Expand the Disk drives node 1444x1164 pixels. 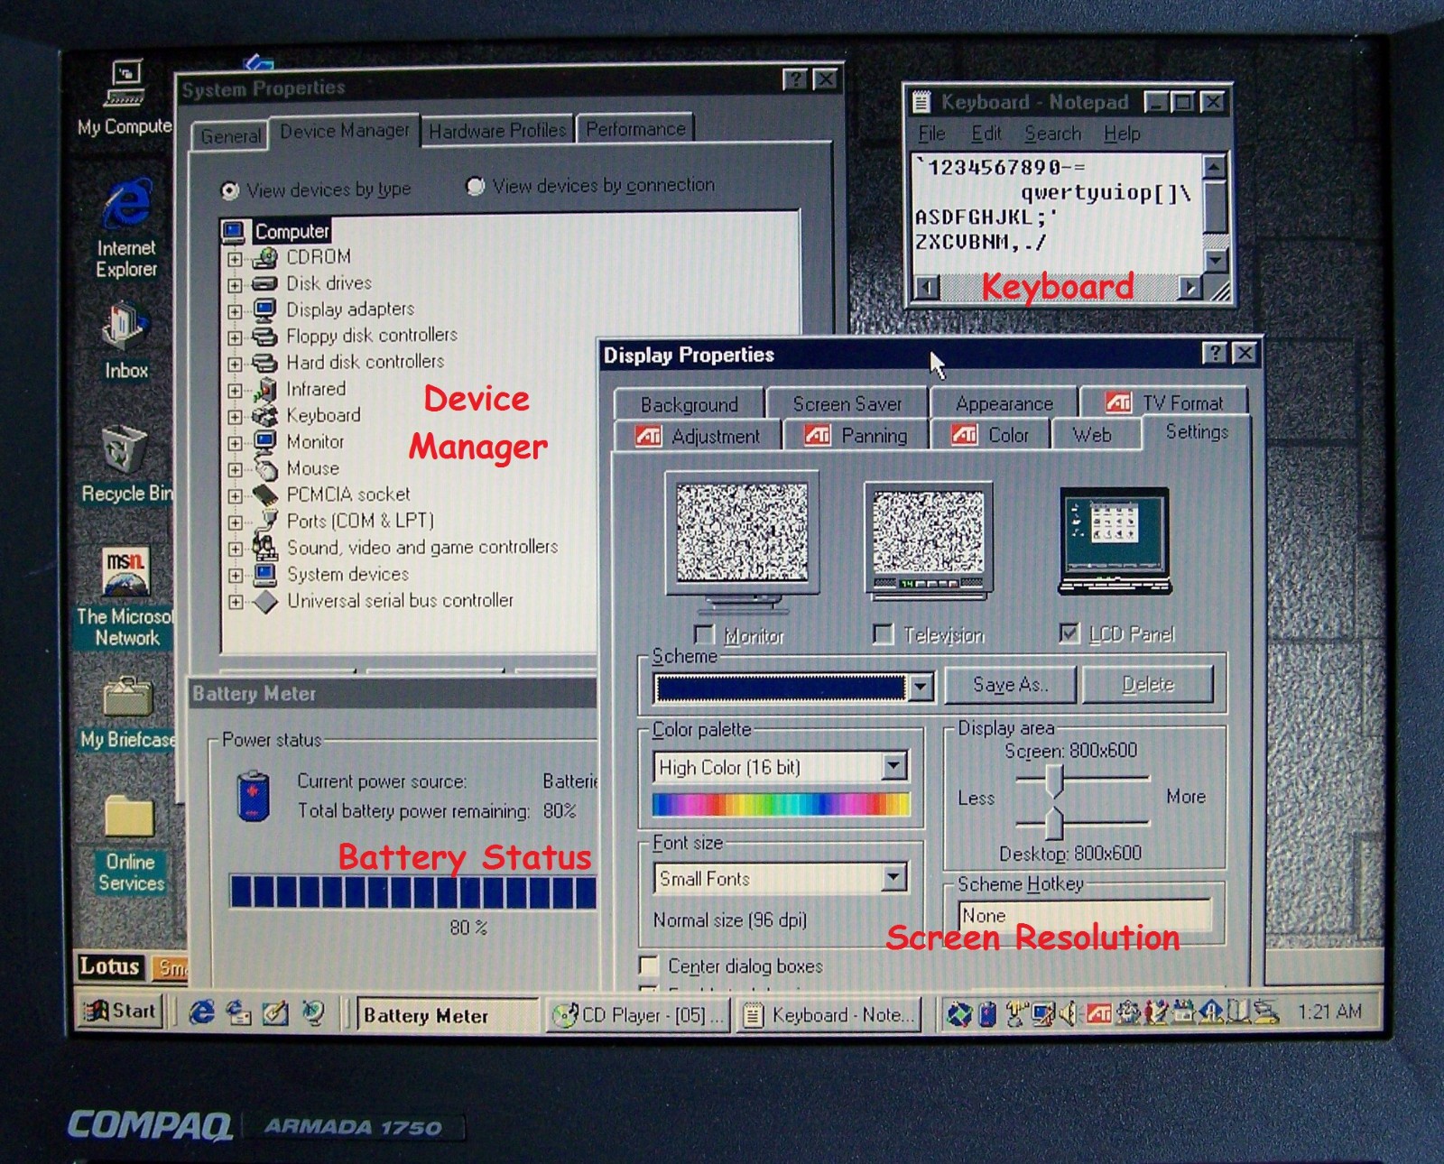(235, 285)
